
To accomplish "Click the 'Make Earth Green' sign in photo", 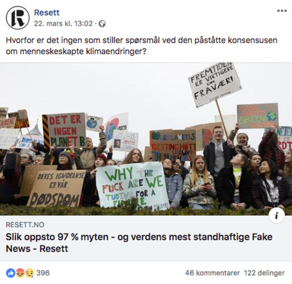I will point(257,116).
